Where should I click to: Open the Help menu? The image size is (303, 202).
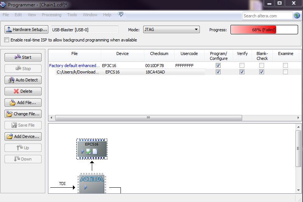[x=107, y=15]
